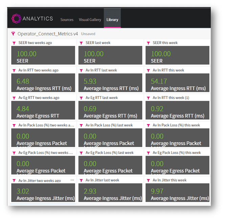Click the 9.97 Average Ingress Jitter tile
225x220 pixels.
coord(177,193)
